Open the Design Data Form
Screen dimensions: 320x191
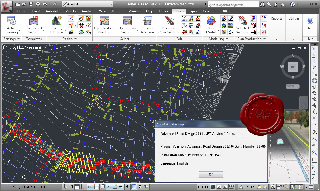point(147,25)
